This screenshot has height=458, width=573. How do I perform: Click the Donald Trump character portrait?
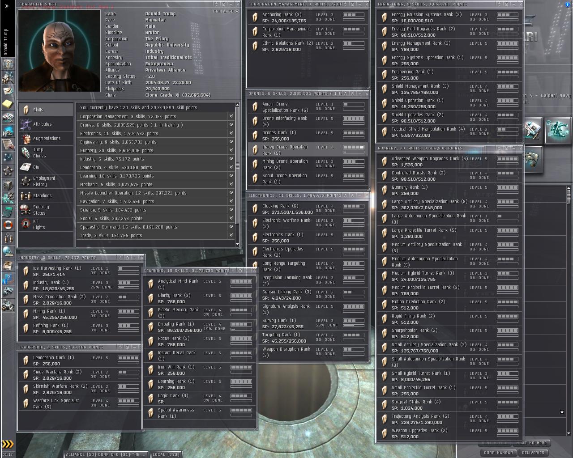[x=59, y=51]
